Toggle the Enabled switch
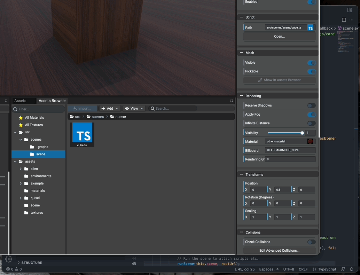This screenshot has width=360, height=275. pyautogui.click(x=312, y=2)
